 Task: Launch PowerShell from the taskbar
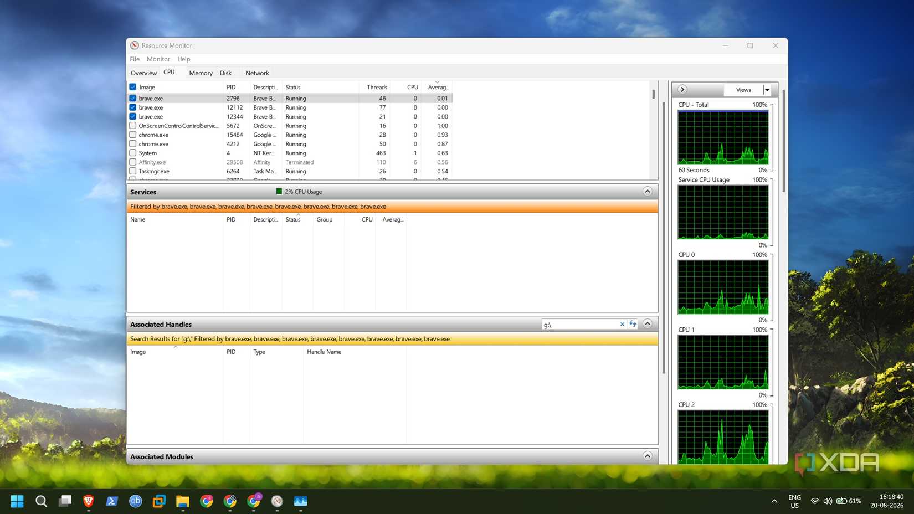pos(112,501)
